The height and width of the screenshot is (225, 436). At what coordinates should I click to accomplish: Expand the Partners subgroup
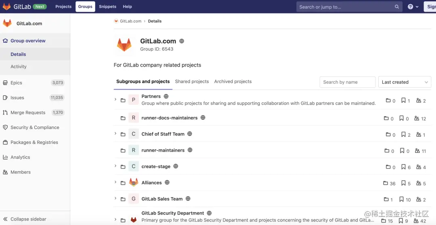pos(115,99)
